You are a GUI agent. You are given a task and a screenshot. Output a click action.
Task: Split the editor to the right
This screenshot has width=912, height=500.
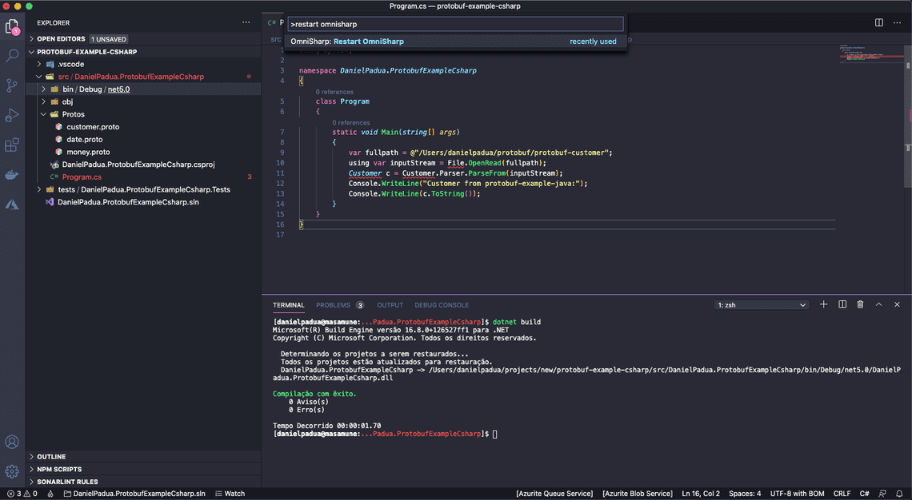coord(878,23)
